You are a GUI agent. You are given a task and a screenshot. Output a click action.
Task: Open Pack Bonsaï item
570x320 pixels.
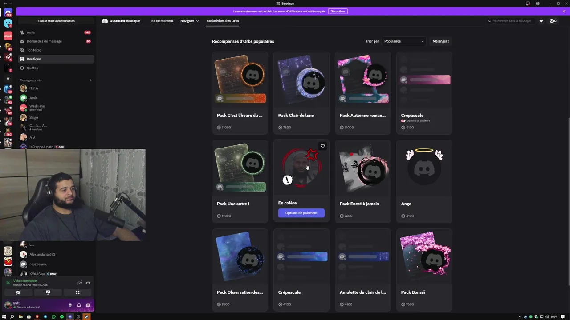[x=424, y=270]
